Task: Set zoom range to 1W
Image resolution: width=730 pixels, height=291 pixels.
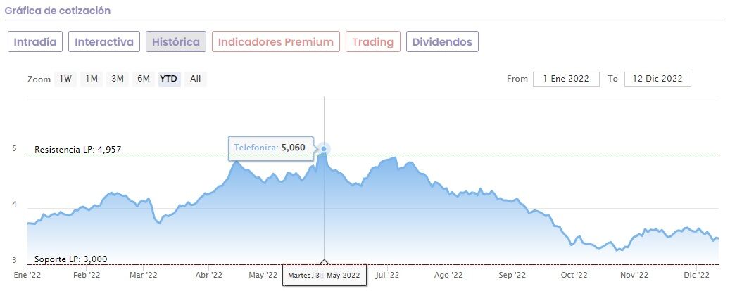Action: click(65, 79)
